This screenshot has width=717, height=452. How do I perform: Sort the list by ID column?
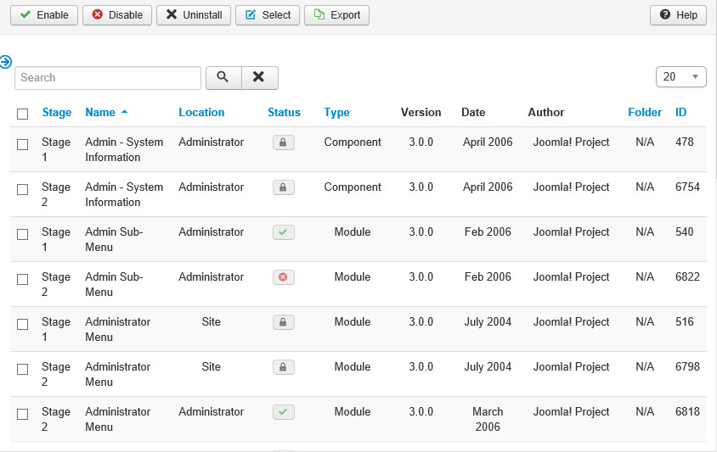pyautogui.click(x=680, y=112)
